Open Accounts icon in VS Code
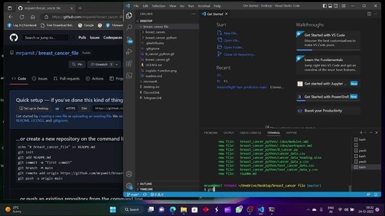 [129, 174]
